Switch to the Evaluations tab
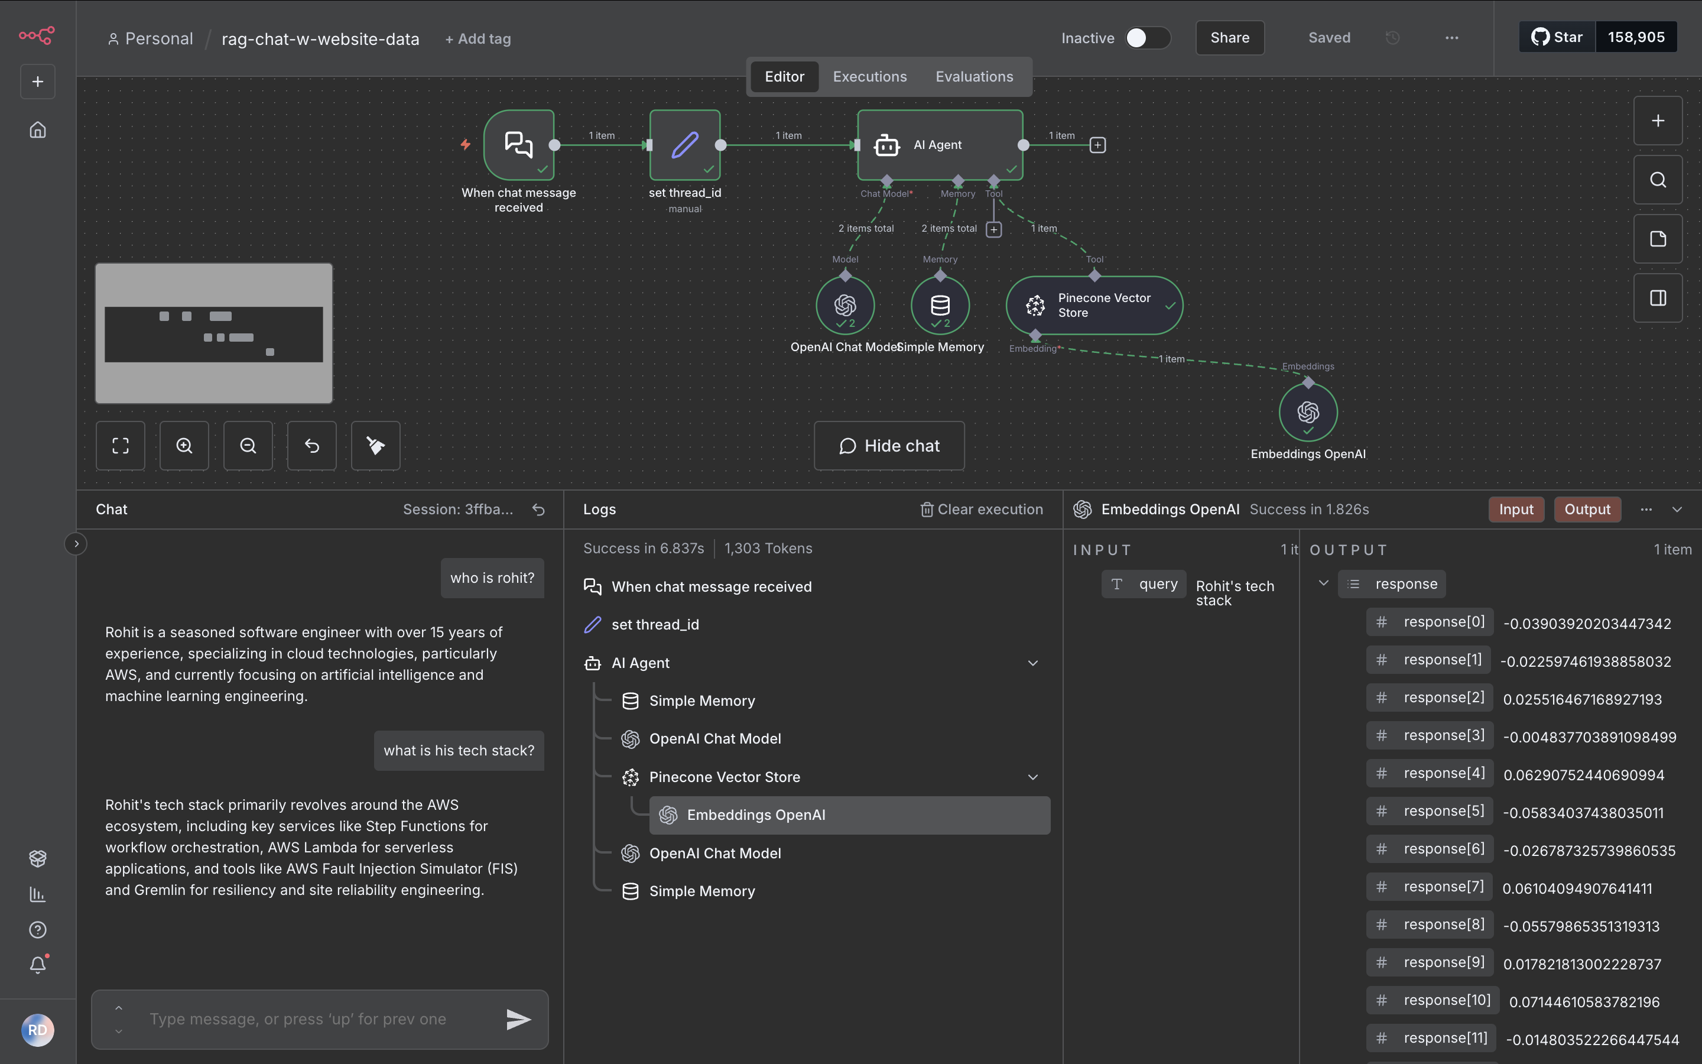The image size is (1702, 1064). (974, 76)
